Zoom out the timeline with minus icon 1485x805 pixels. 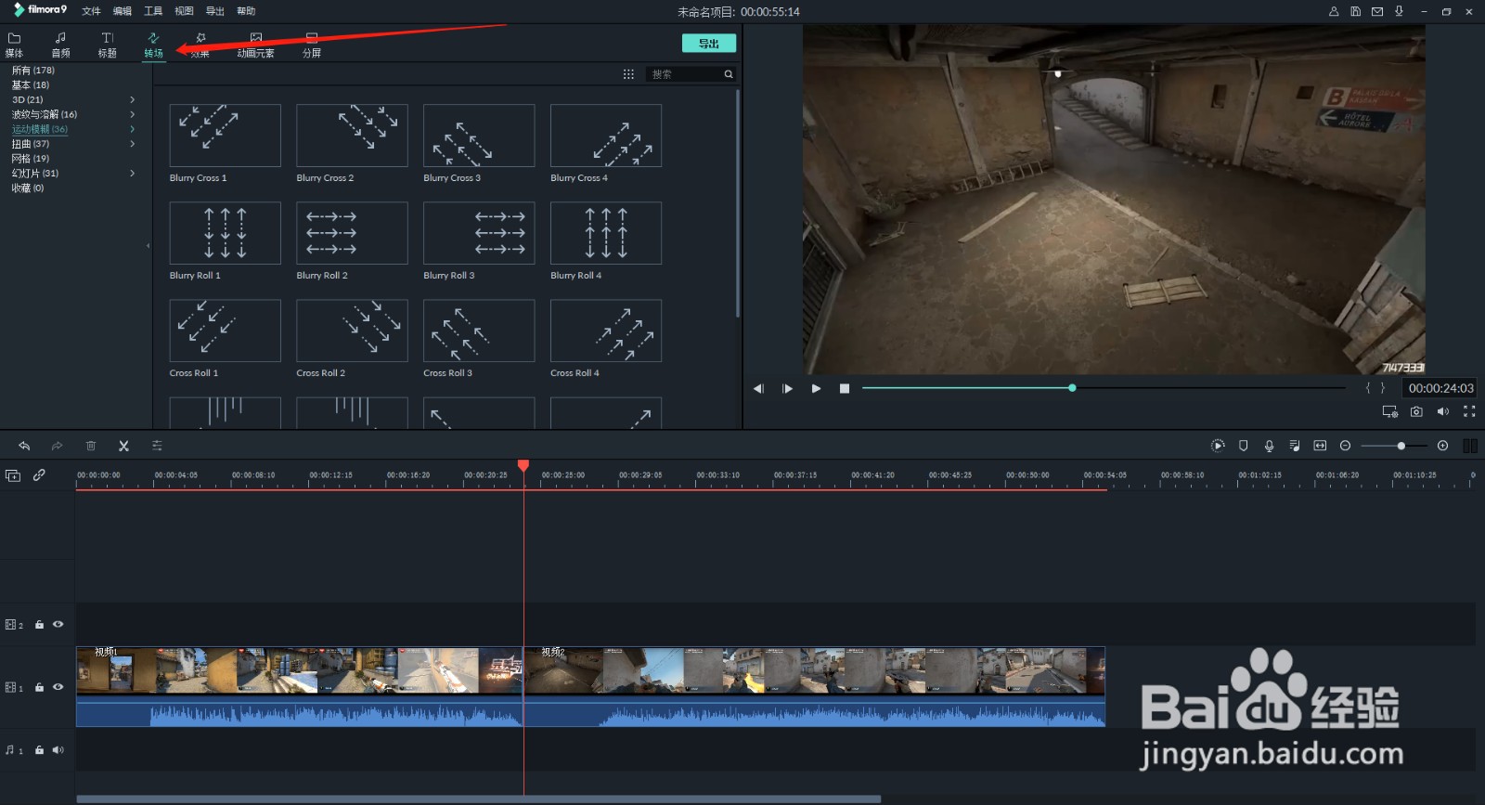(x=1345, y=446)
